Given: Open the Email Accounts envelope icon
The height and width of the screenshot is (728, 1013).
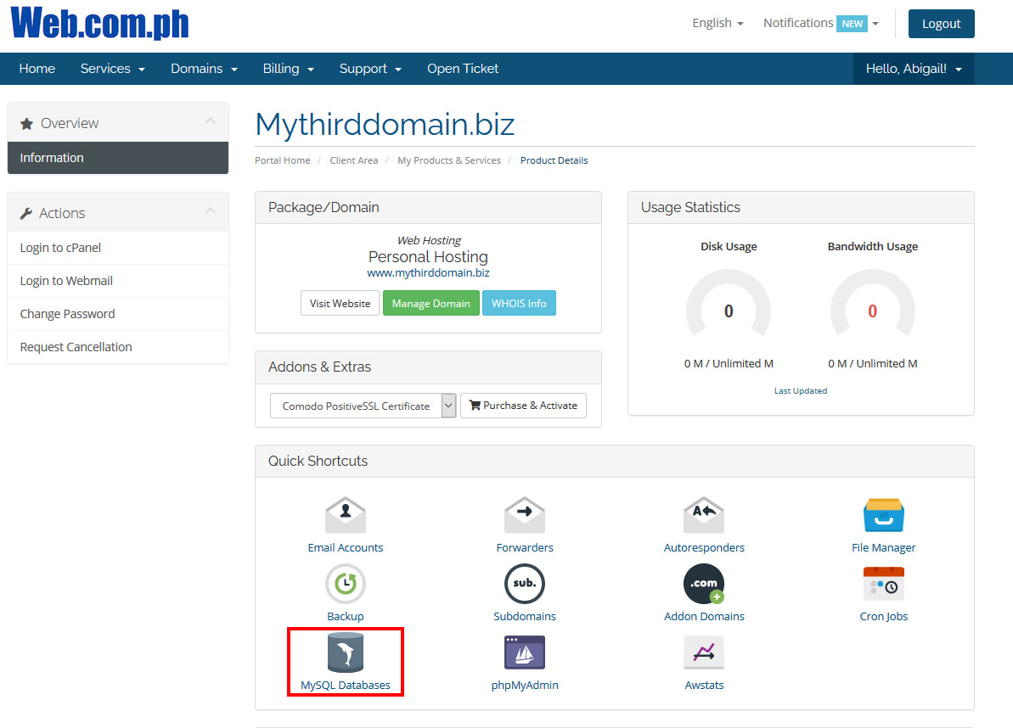Looking at the screenshot, I should pos(346,515).
